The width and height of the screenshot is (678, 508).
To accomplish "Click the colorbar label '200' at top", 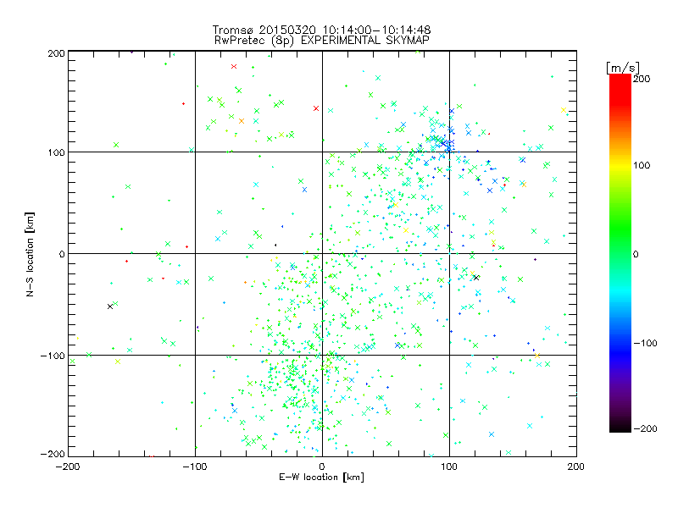I will click(x=642, y=79).
